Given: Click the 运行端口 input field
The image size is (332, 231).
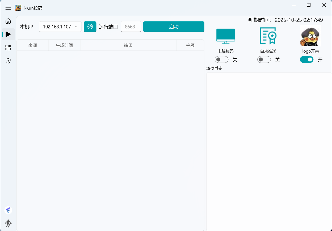Looking at the screenshot, I should click(x=131, y=27).
